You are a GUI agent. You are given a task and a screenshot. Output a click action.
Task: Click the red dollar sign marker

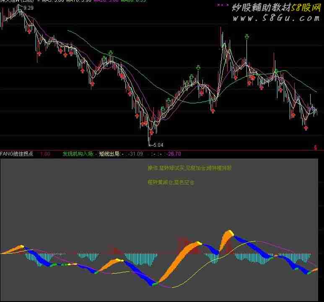pos(315,147)
